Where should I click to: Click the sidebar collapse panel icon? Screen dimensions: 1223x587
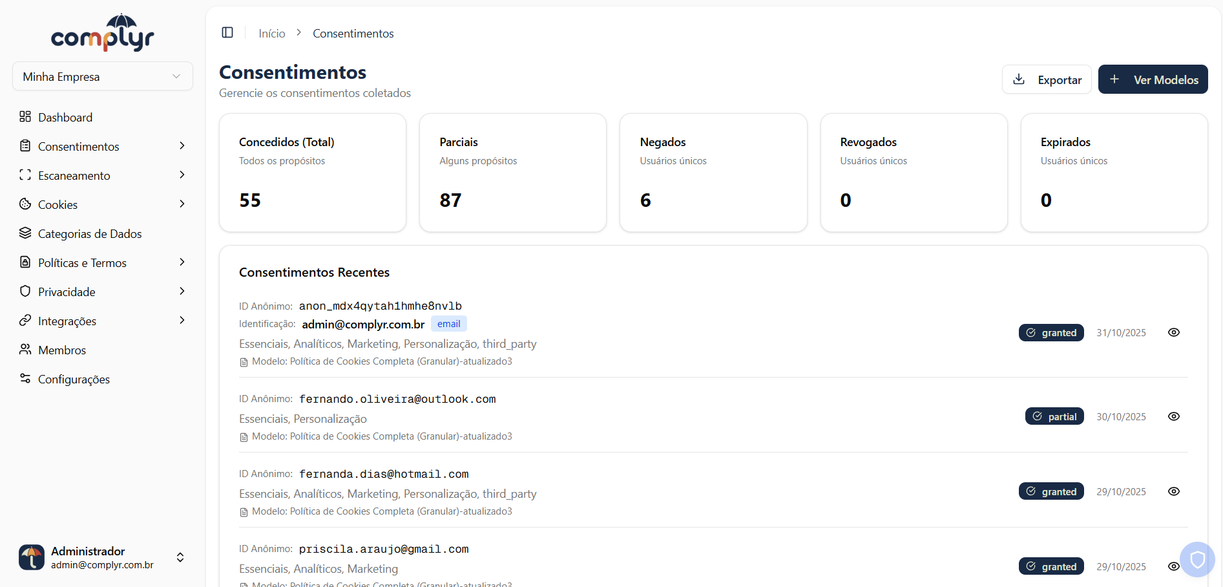[227, 32]
